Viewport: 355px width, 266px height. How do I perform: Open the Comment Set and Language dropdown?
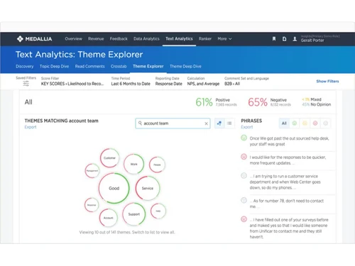coord(246,82)
